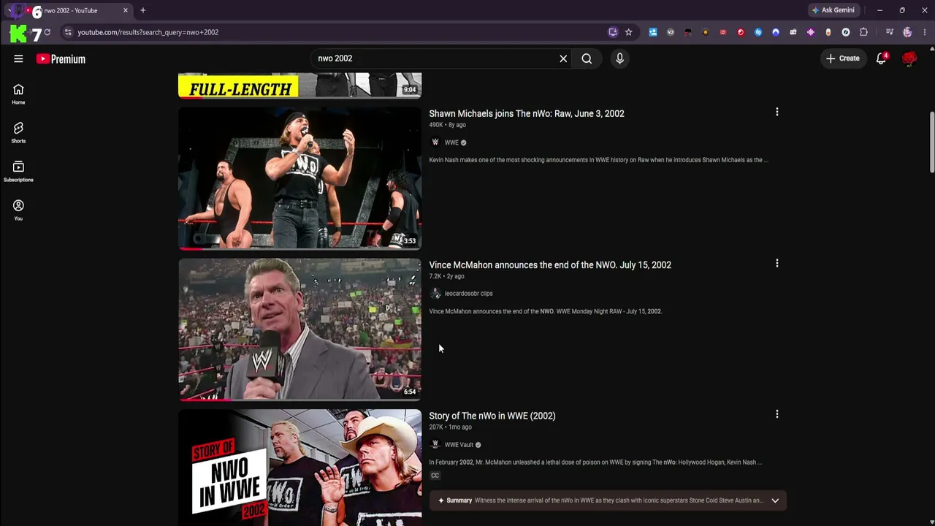The width and height of the screenshot is (935, 526).
Task: Click the page vertical scrollbar thumb
Action: (x=931, y=142)
